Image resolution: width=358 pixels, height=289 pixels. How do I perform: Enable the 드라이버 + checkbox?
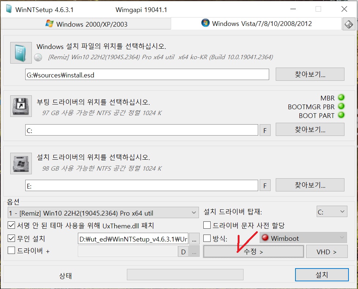pyautogui.click(x=11, y=250)
